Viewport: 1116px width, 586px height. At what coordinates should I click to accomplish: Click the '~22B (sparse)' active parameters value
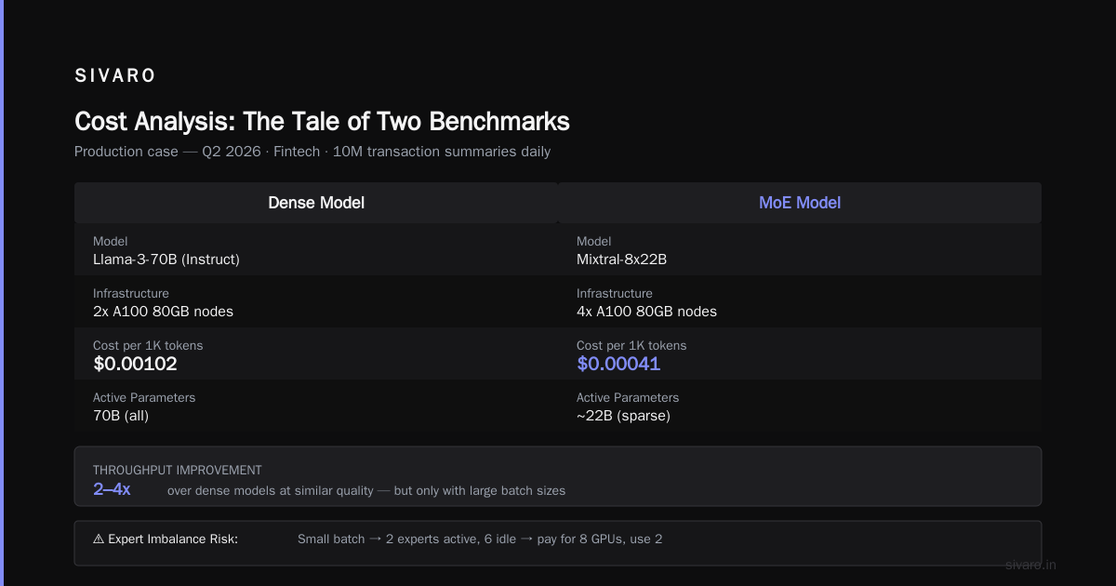click(x=623, y=416)
